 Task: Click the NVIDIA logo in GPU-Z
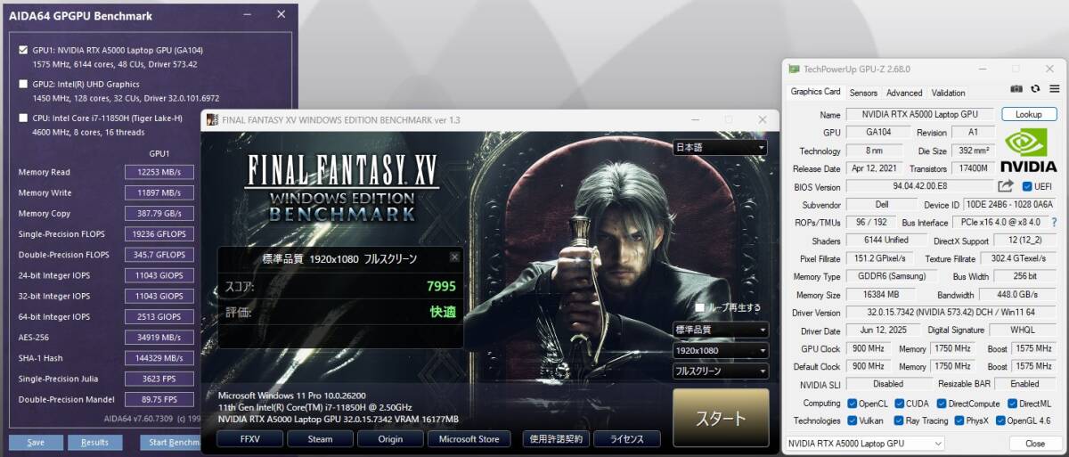(x=1029, y=151)
